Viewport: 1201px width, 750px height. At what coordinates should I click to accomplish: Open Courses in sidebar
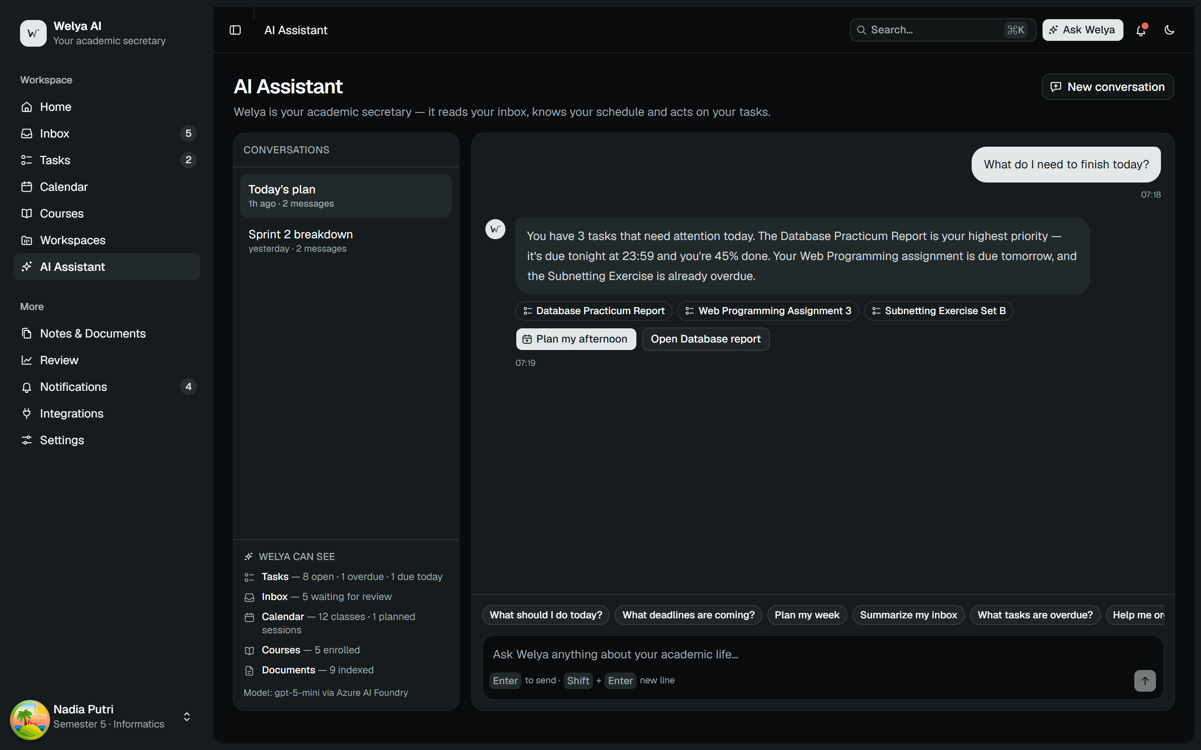107,213
